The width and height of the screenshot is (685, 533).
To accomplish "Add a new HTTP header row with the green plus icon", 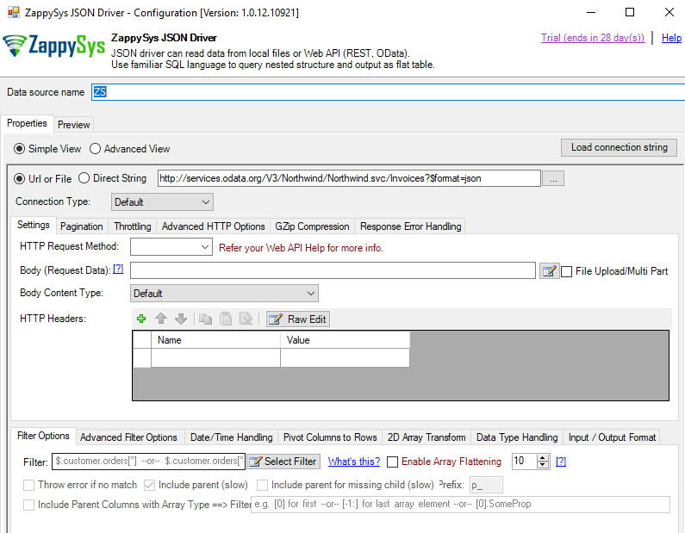I will tap(141, 319).
